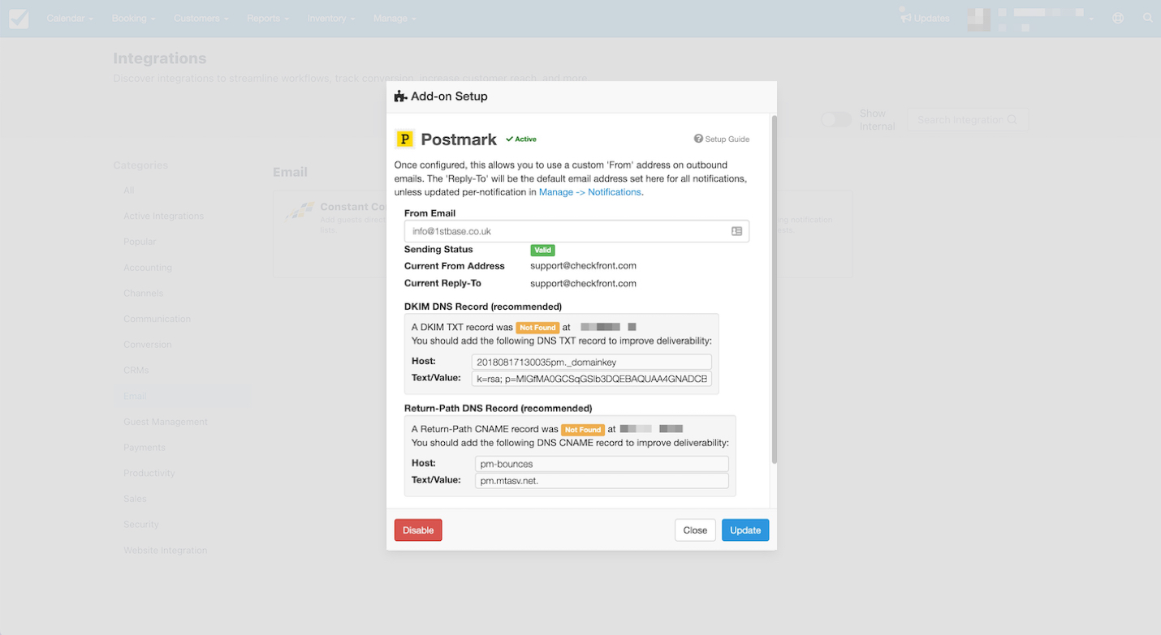Click the Return-Path Not Found badge
Viewport: 1161px width, 635px height.
(x=583, y=430)
